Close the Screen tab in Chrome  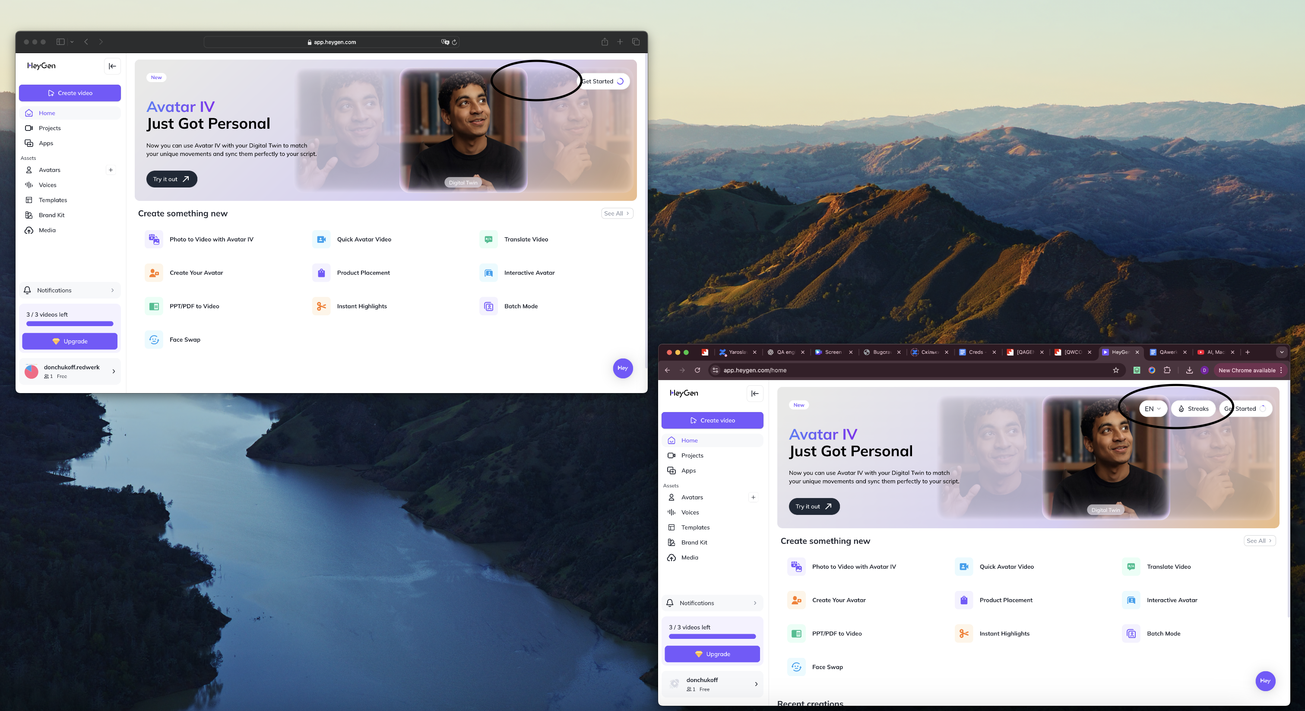(x=851, y=352)
